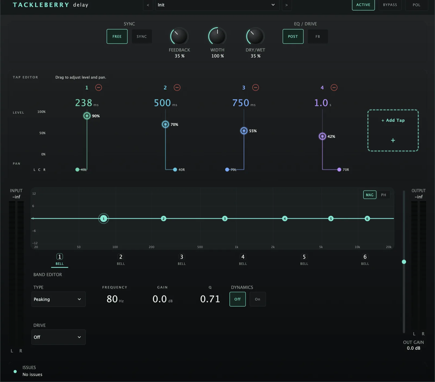Switch to band 4 BELL tab
Image resolution: width=435 pixels, height=382 pixels.
click(243, 260)
